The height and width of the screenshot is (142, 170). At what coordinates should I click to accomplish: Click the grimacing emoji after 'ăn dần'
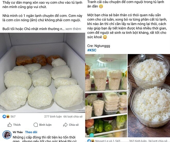(x=101, y=6)
